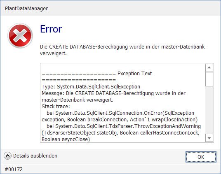Viewport: 221px width, 174px height.
Task: Confirm the error with the OK button
Action: click(201, 157)
